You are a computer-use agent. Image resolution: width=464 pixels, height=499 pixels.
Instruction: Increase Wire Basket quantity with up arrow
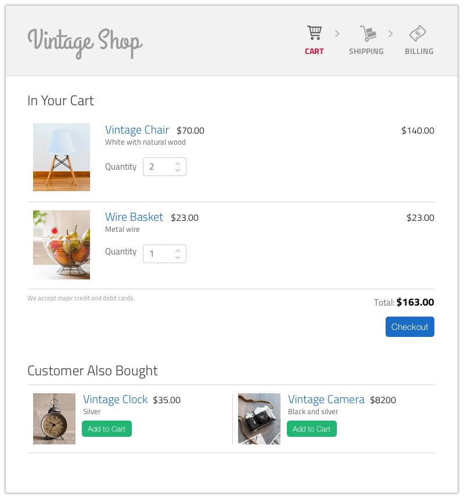178,251
